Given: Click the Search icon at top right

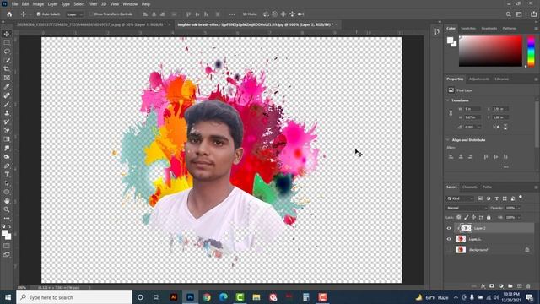Looking at the screenshot, I should (x=508, y=14).
